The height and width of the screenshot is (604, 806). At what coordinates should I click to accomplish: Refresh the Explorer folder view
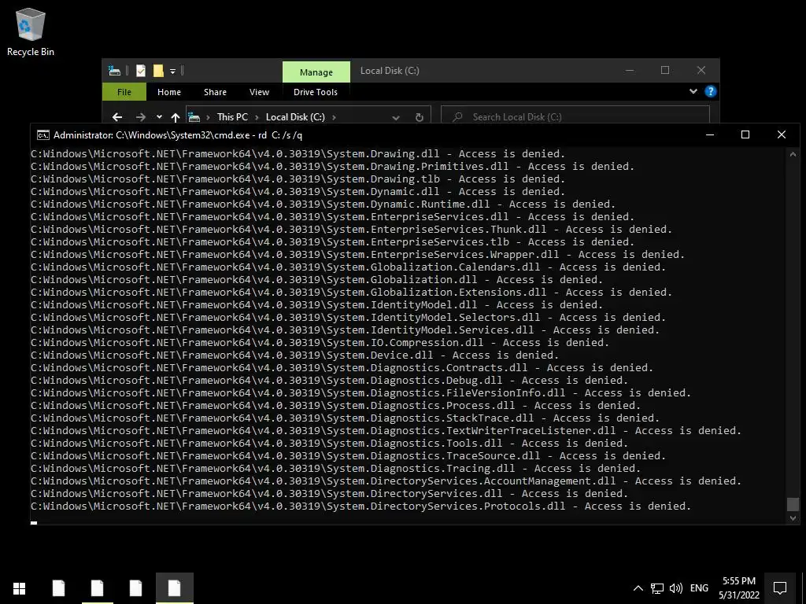click(x=419, y=117)
